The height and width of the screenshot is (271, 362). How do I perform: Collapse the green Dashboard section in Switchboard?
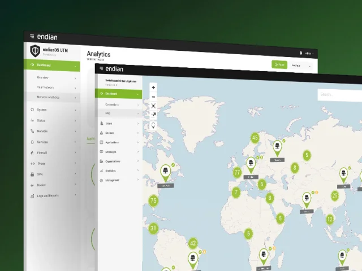pos(137,94)
